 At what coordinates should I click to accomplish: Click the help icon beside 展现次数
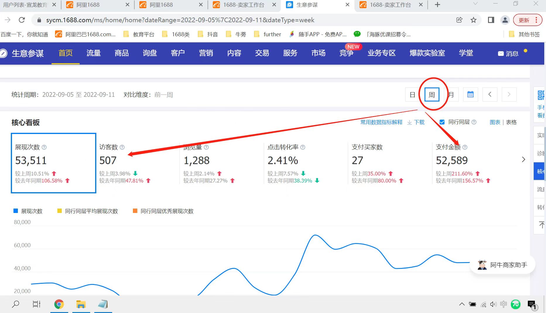[44, 147]
